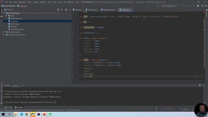Collapse the stock map fold marker
208x117 pixels.
coord(79,60)
